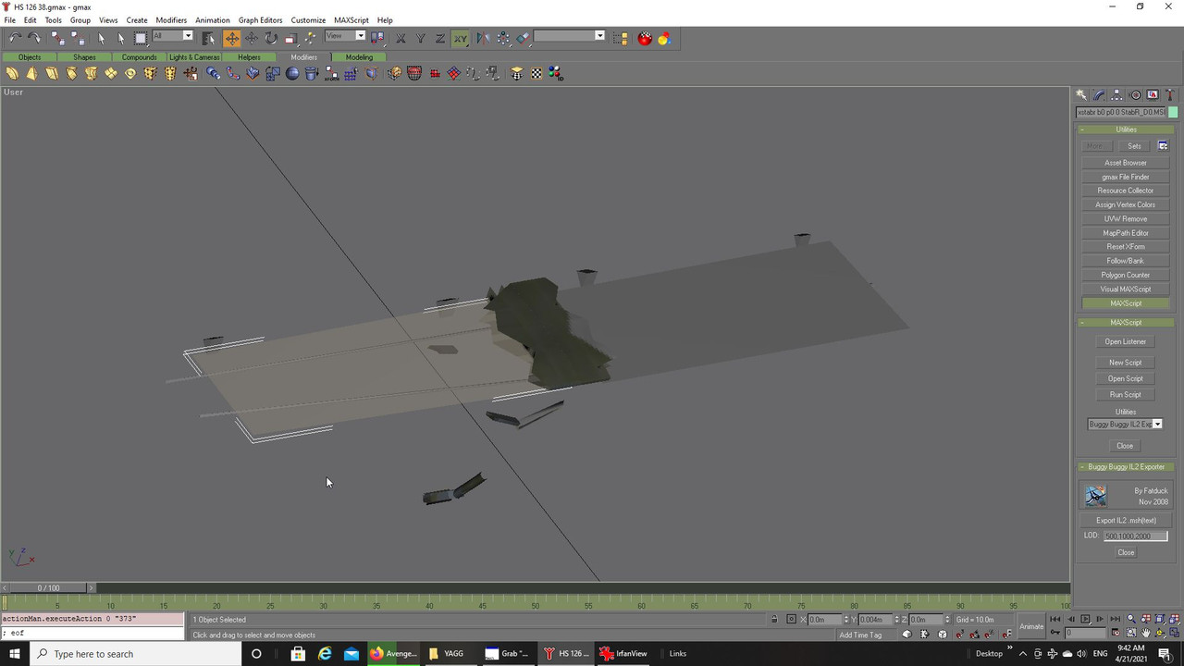Activate the Select Object arrow tool
This screenshot has width=1184, height=666.
point(102,38)
